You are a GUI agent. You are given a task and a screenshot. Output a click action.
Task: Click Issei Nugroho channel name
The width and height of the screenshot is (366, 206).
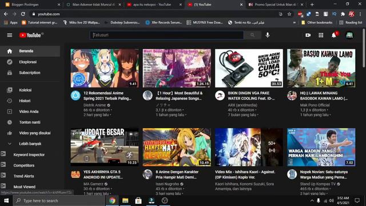click(x=167, y=184)
